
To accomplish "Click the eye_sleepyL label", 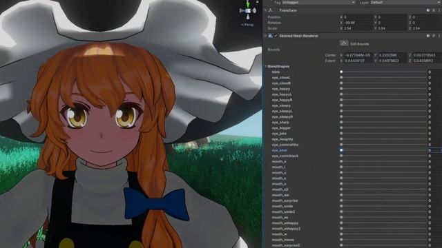I will 282,112.
